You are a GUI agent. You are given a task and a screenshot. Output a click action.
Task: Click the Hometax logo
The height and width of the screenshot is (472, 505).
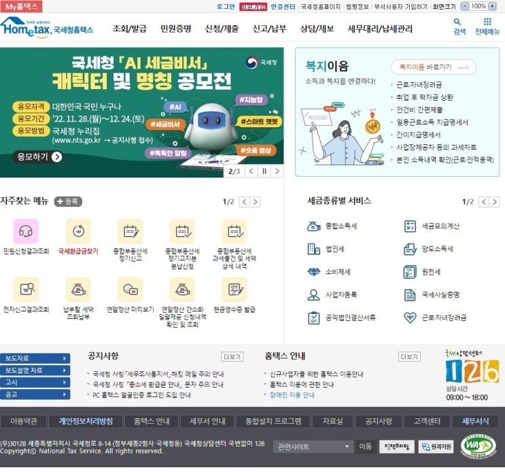(x=47, y=27)
